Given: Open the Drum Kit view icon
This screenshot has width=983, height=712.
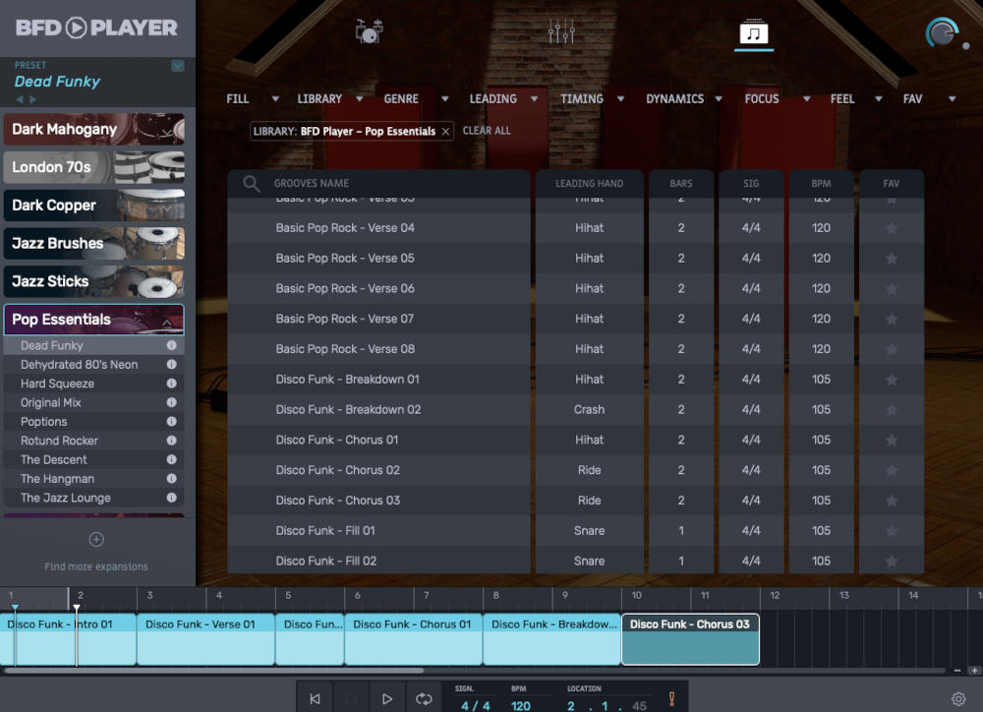Looking at the screenshot, I should point(368,30).
